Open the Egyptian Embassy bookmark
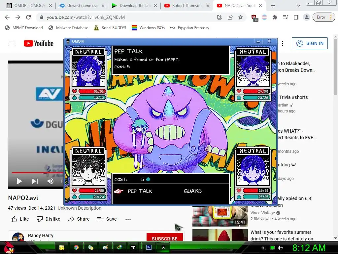The width and height of the screenshot is (338, 254). (x=189, y=28)
